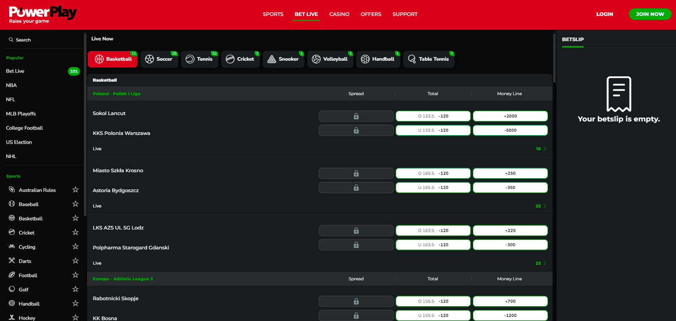Open Europe - Adriatic League 2 link
The height and width of the screenshot is (321, 676).
point(123,279)
